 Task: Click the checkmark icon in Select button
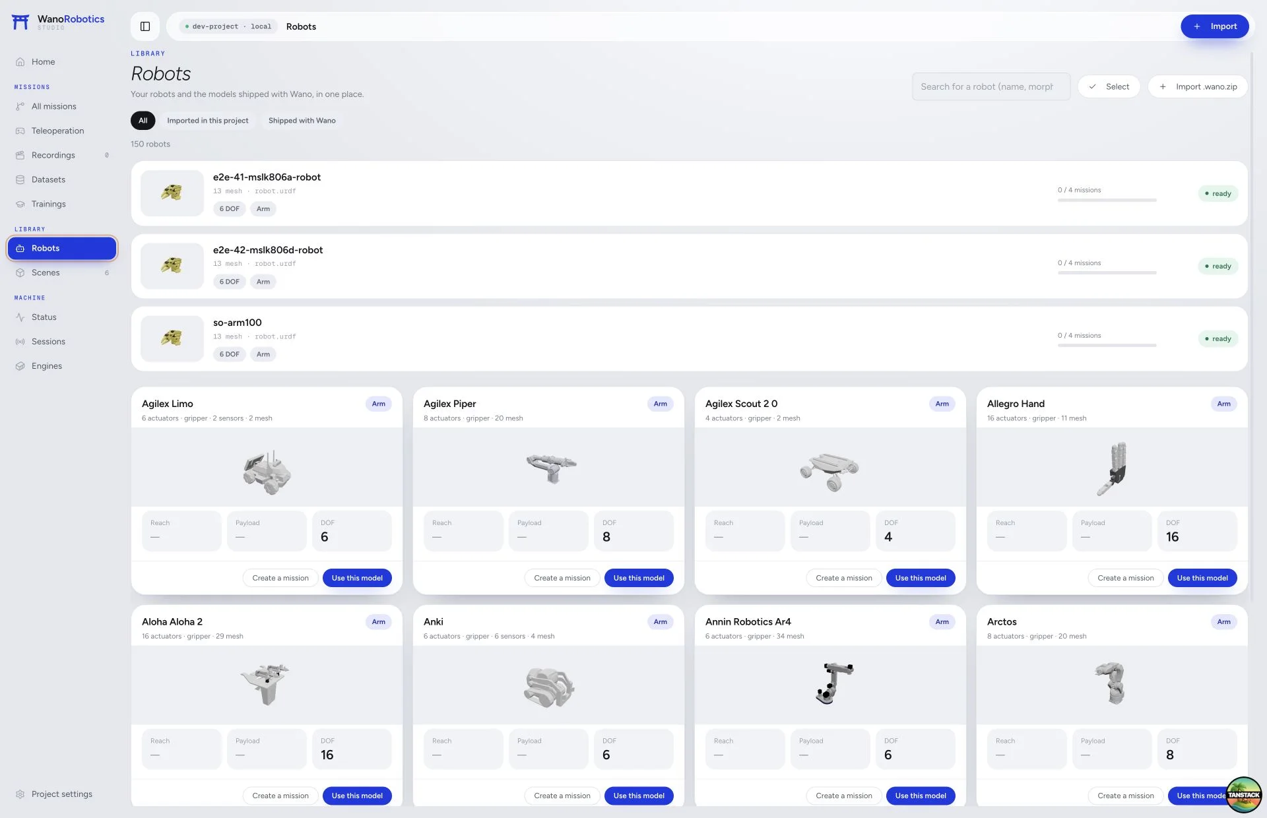coord(1092,86)
